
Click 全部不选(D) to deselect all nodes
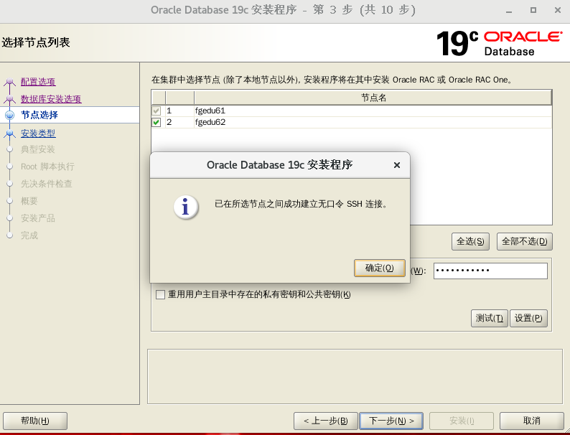click(525, 241)
